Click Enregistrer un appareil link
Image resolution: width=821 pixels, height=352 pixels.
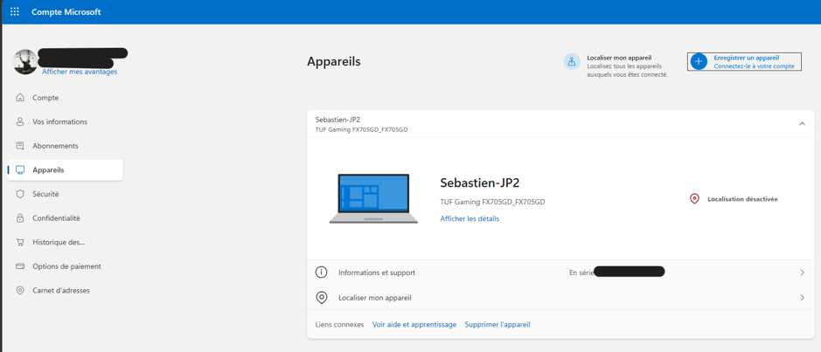pos(747,58)
